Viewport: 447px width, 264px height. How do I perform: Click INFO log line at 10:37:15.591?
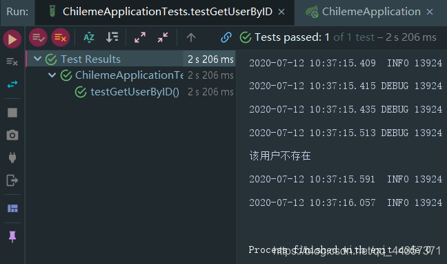coord(346,179)
